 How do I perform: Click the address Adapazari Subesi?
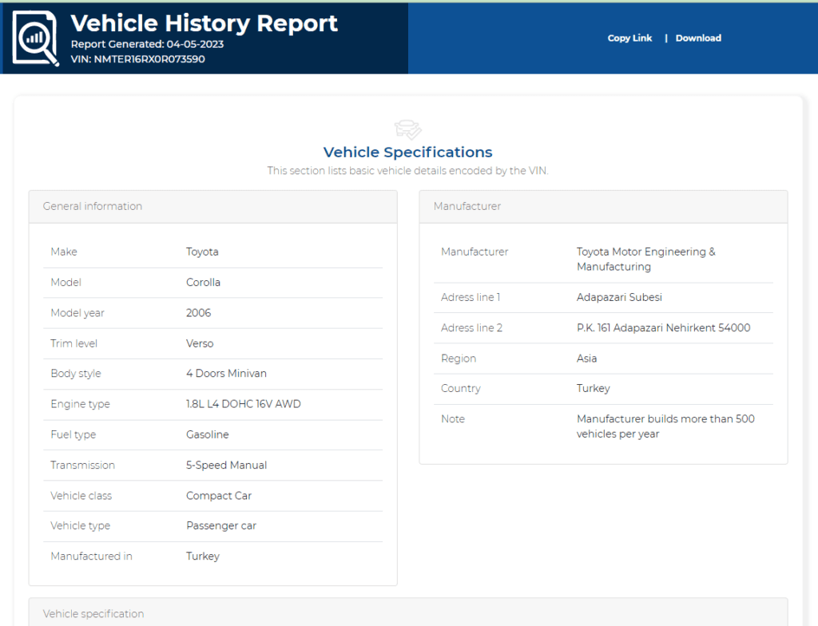pyautogui.click(x=619, y=297)
